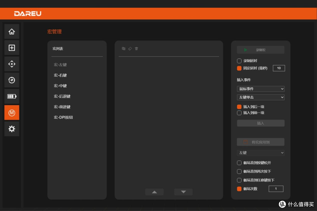Enable 循环直到按键松开 checkbox
The image size is (317, 211).
click(x=239, y=163)
